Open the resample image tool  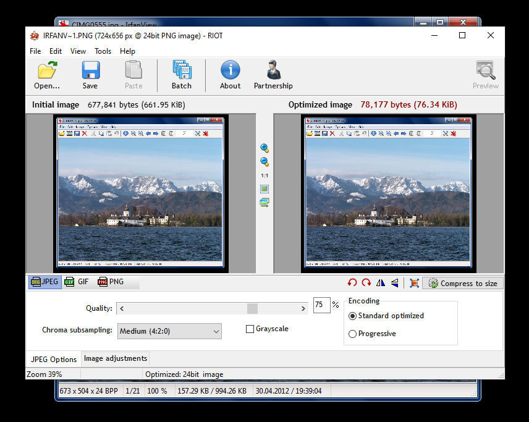414,283
